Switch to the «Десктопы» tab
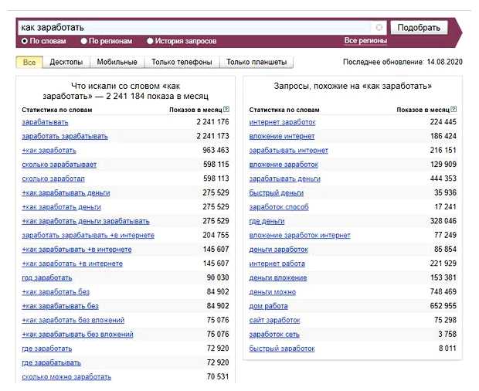The width and height of the screenshot is (479, 391). coord(66,62)
